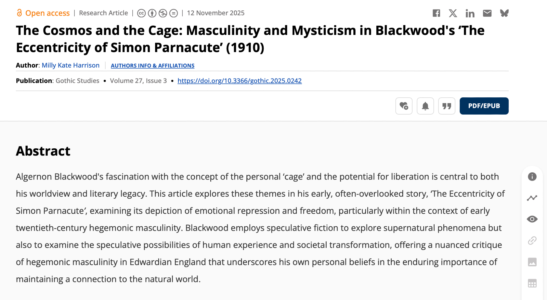The height and width of the screenshot is (300, 547).
Task: Open the cite quotation-mark button
Action: [x=447, y=106]
